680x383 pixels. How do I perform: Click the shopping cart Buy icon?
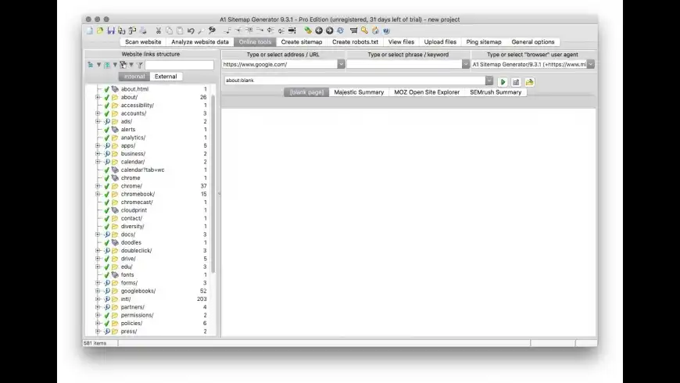click(354, 30)
